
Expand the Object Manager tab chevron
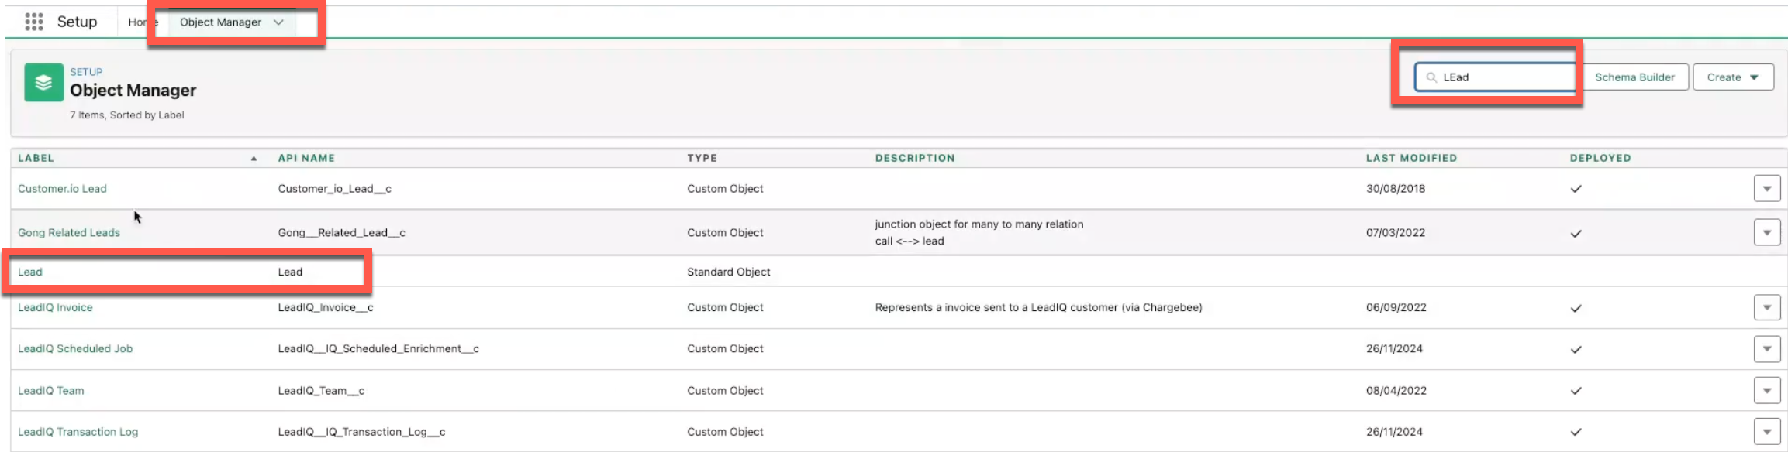tap(278, 22)
